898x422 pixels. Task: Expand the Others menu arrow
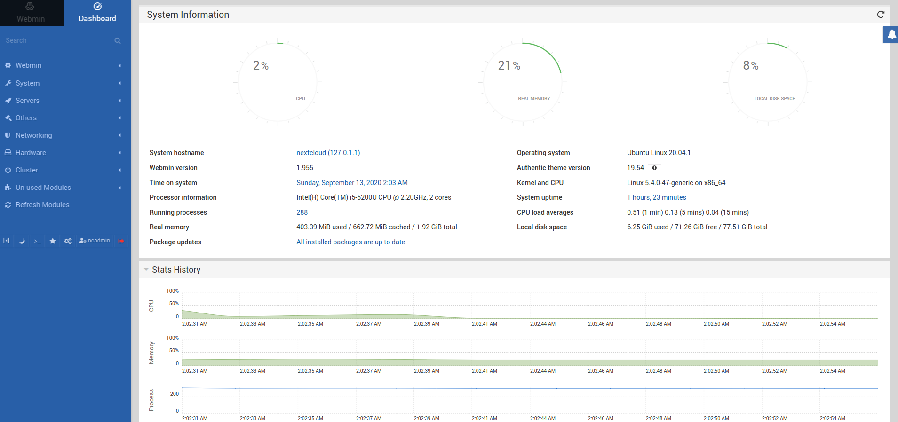coord(120,118)
